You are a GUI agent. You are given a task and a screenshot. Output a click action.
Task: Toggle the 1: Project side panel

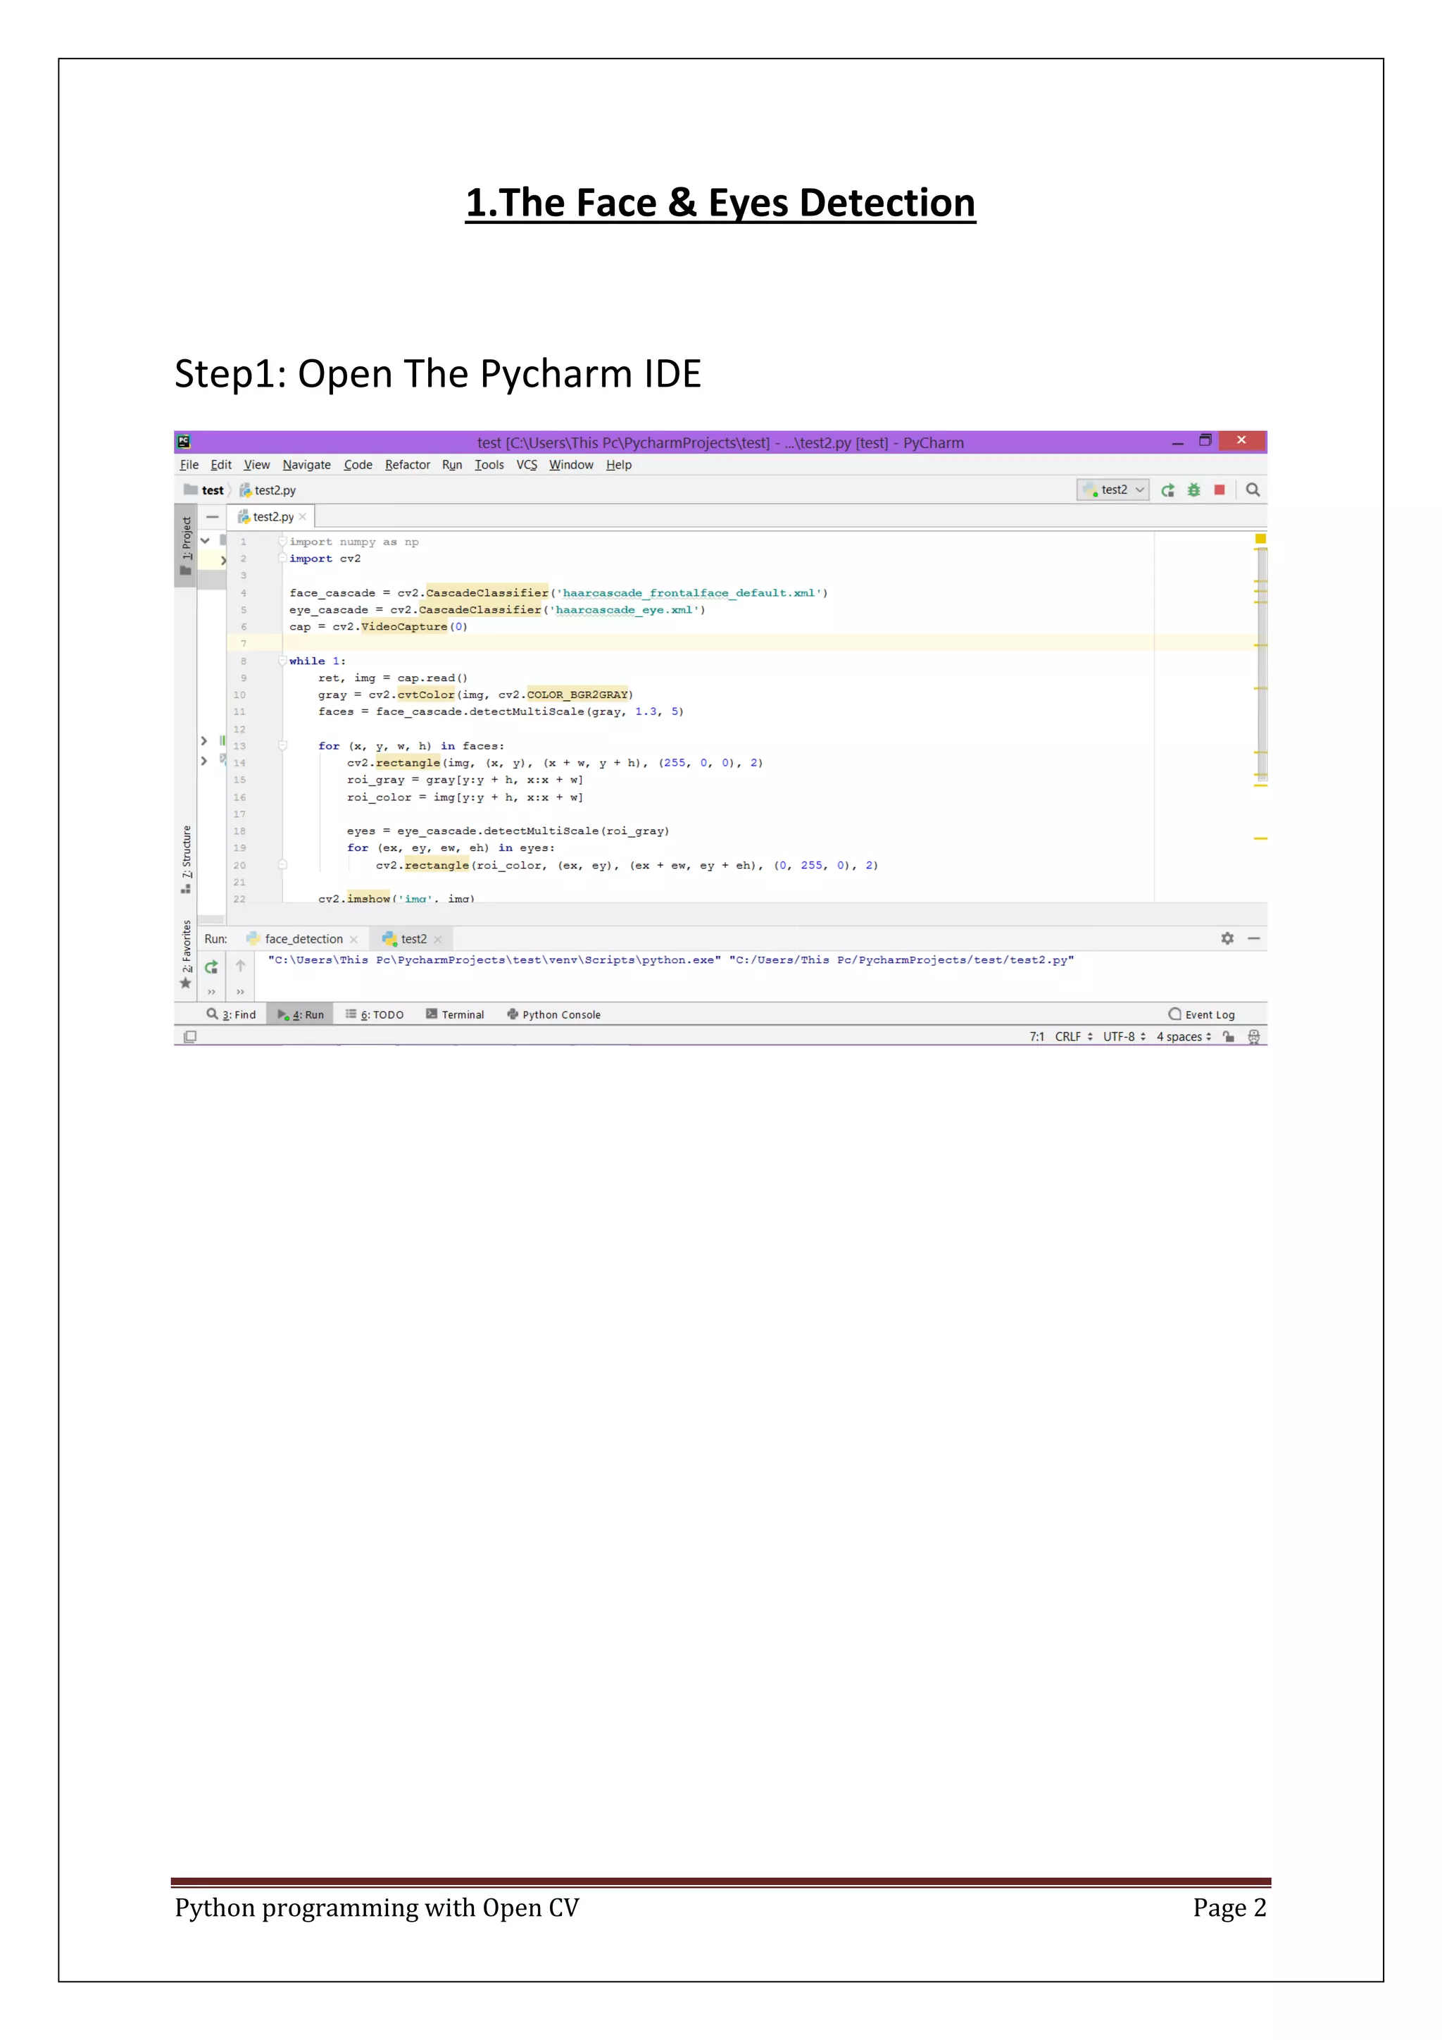186,540
